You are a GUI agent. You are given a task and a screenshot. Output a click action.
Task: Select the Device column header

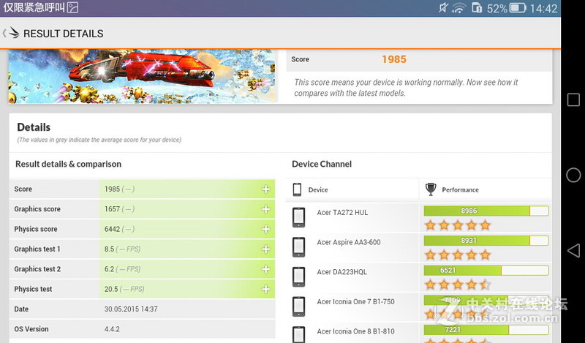point(318,189)
